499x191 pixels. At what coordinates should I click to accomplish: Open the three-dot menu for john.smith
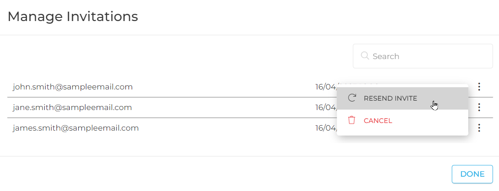click(479, 87)
